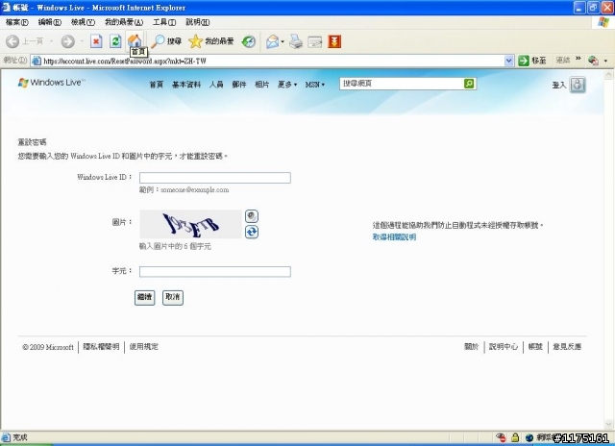The width and height of the screenshot is (615, 446).
Task: Print page with printer icon
Action: click(x=296, y=41)
